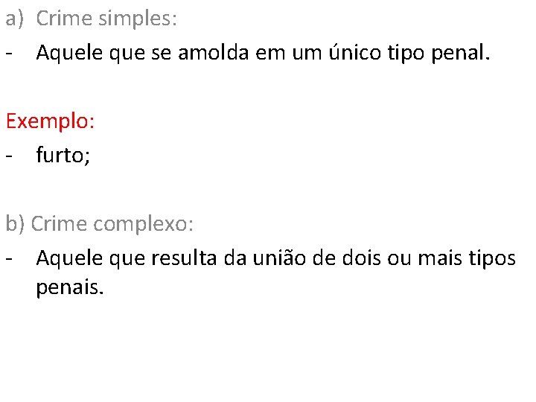Select the word "complexo:" in gray heading

(x=144, y=224)
